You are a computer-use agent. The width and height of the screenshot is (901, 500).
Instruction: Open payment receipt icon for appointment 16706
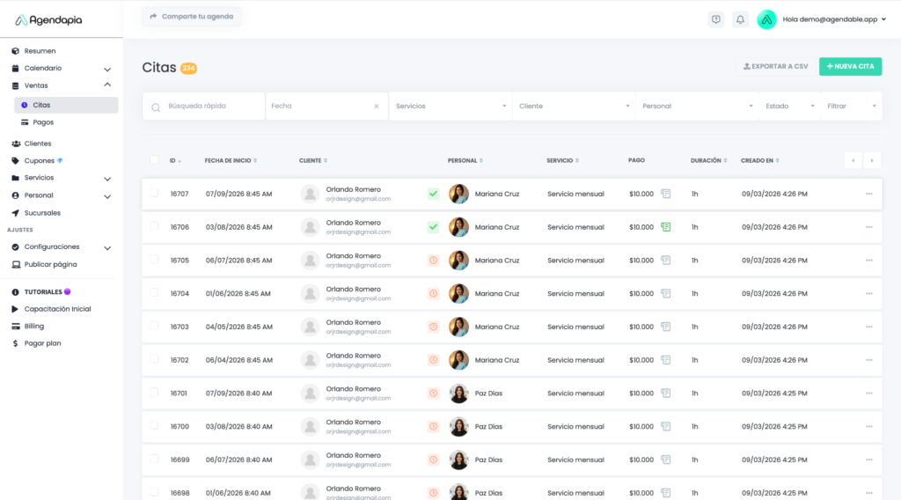666,227
